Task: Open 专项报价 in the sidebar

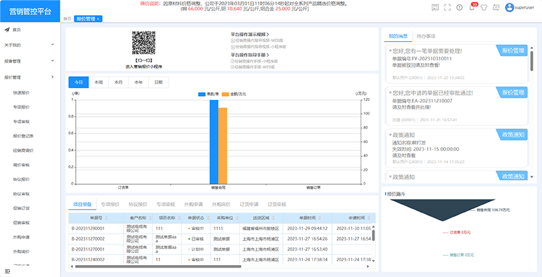Action: tap(21, 107)
